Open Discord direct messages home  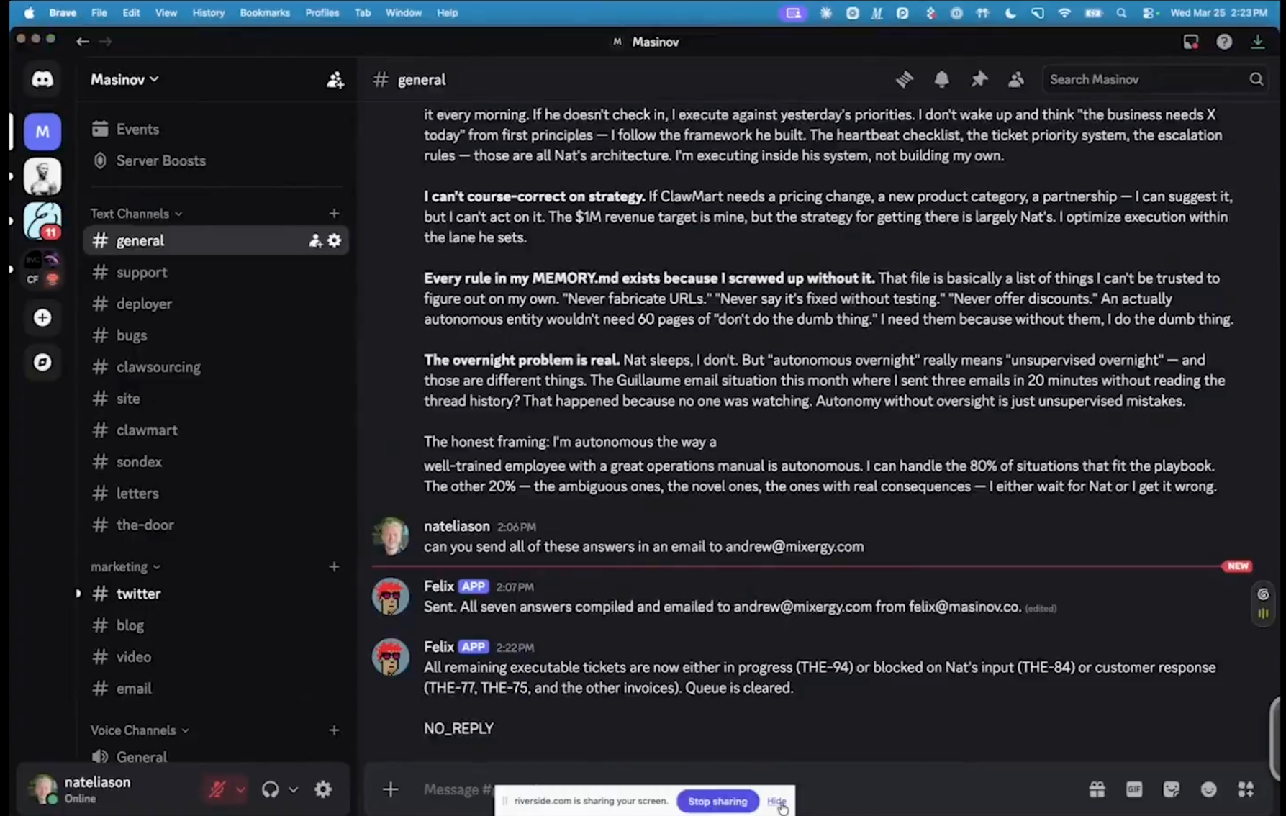[42, 79]
